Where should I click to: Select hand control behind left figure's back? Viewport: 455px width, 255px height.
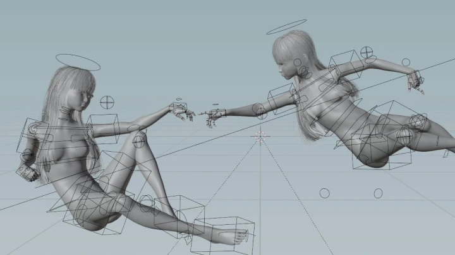click(27, 173)
